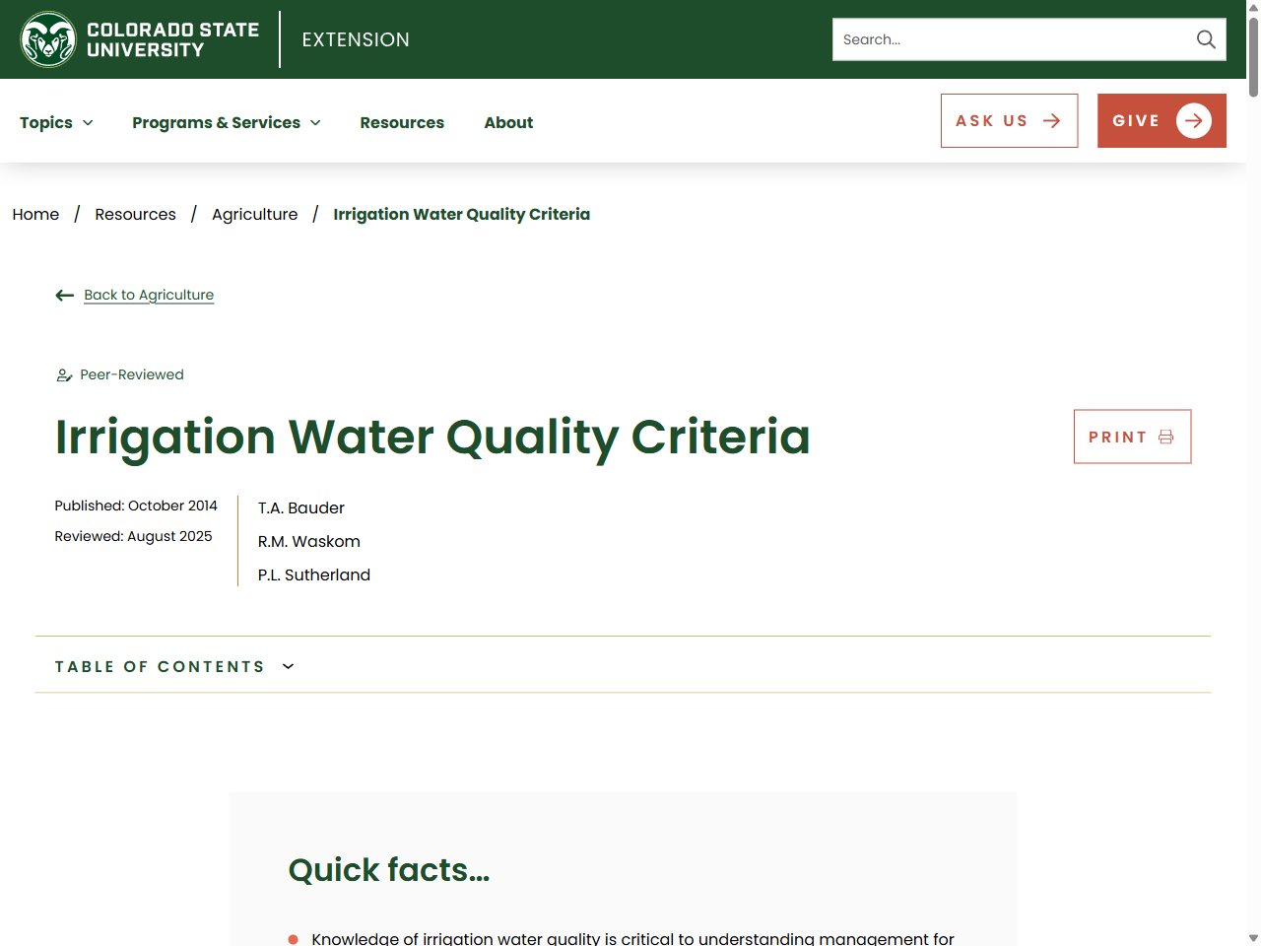This screenshot has height=946, width=1261.
Task: Click the bullet icon beside the Quick facts item
Action: tap(293, 939)
